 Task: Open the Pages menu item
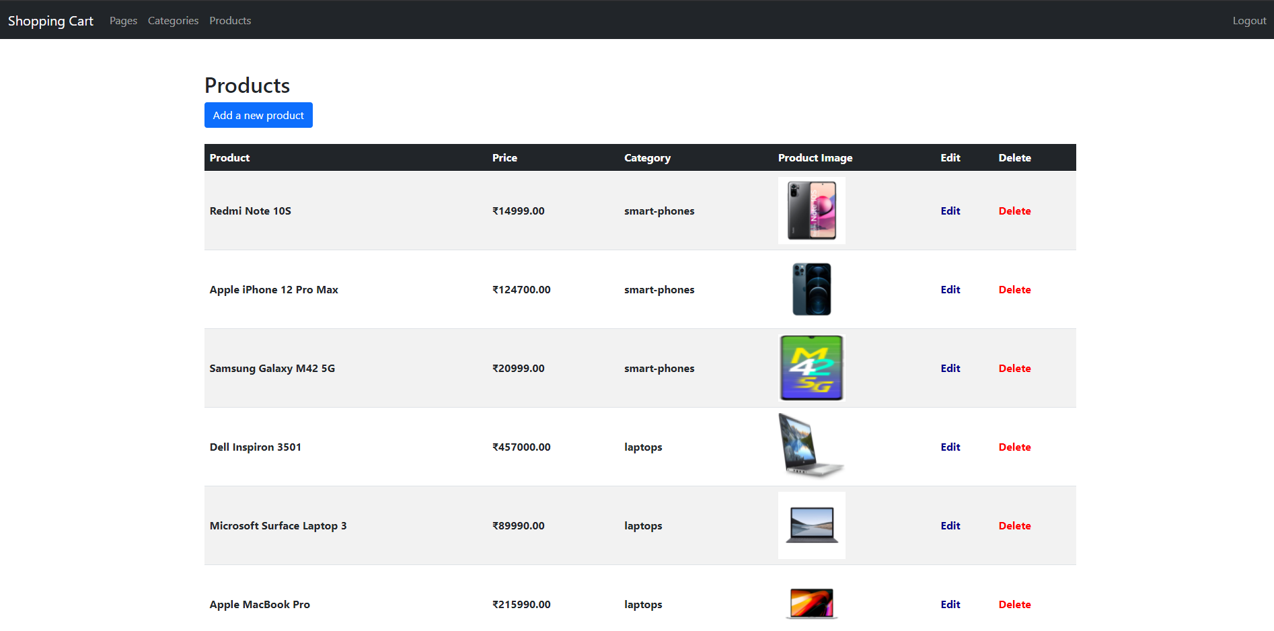pos(123,20)
